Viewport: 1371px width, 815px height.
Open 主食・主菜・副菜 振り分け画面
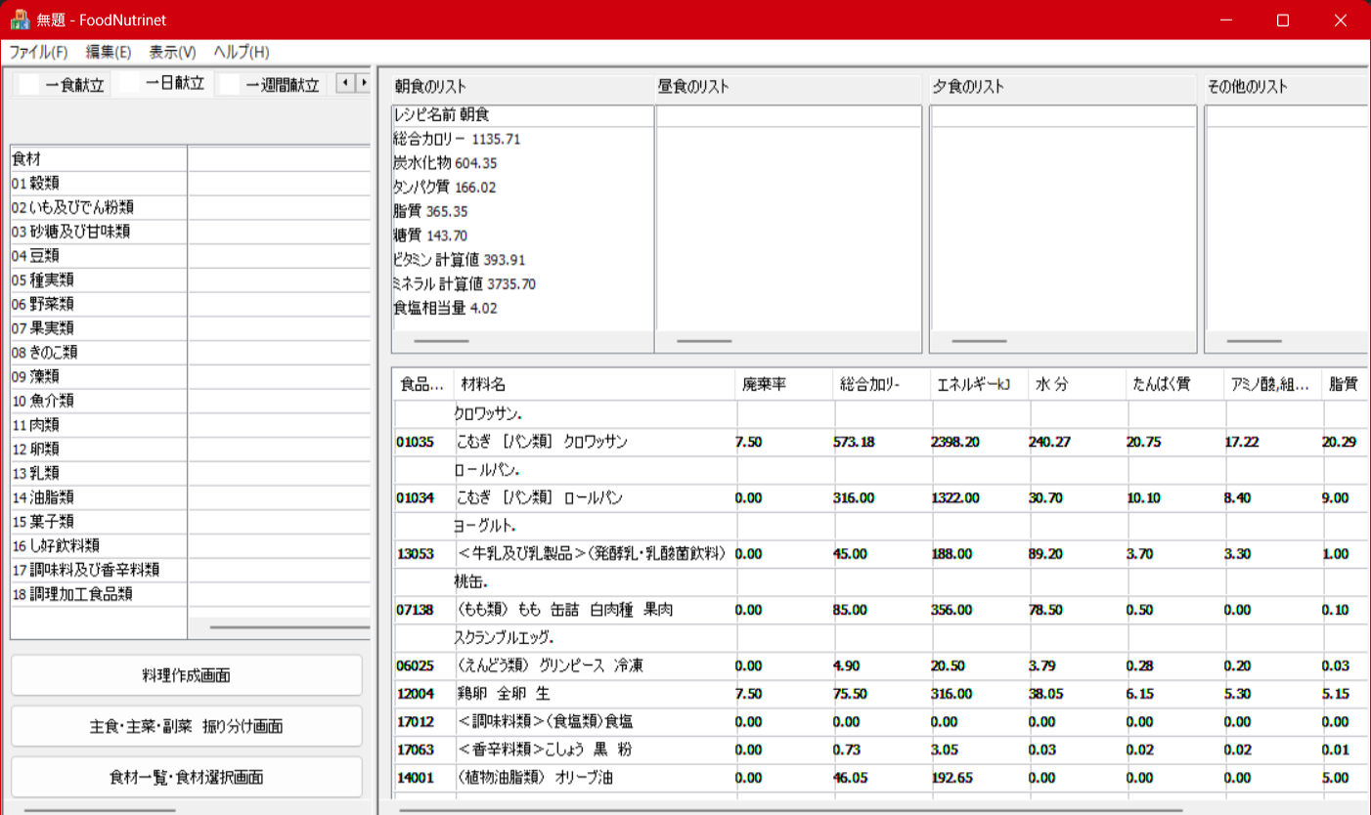point(186,726)
